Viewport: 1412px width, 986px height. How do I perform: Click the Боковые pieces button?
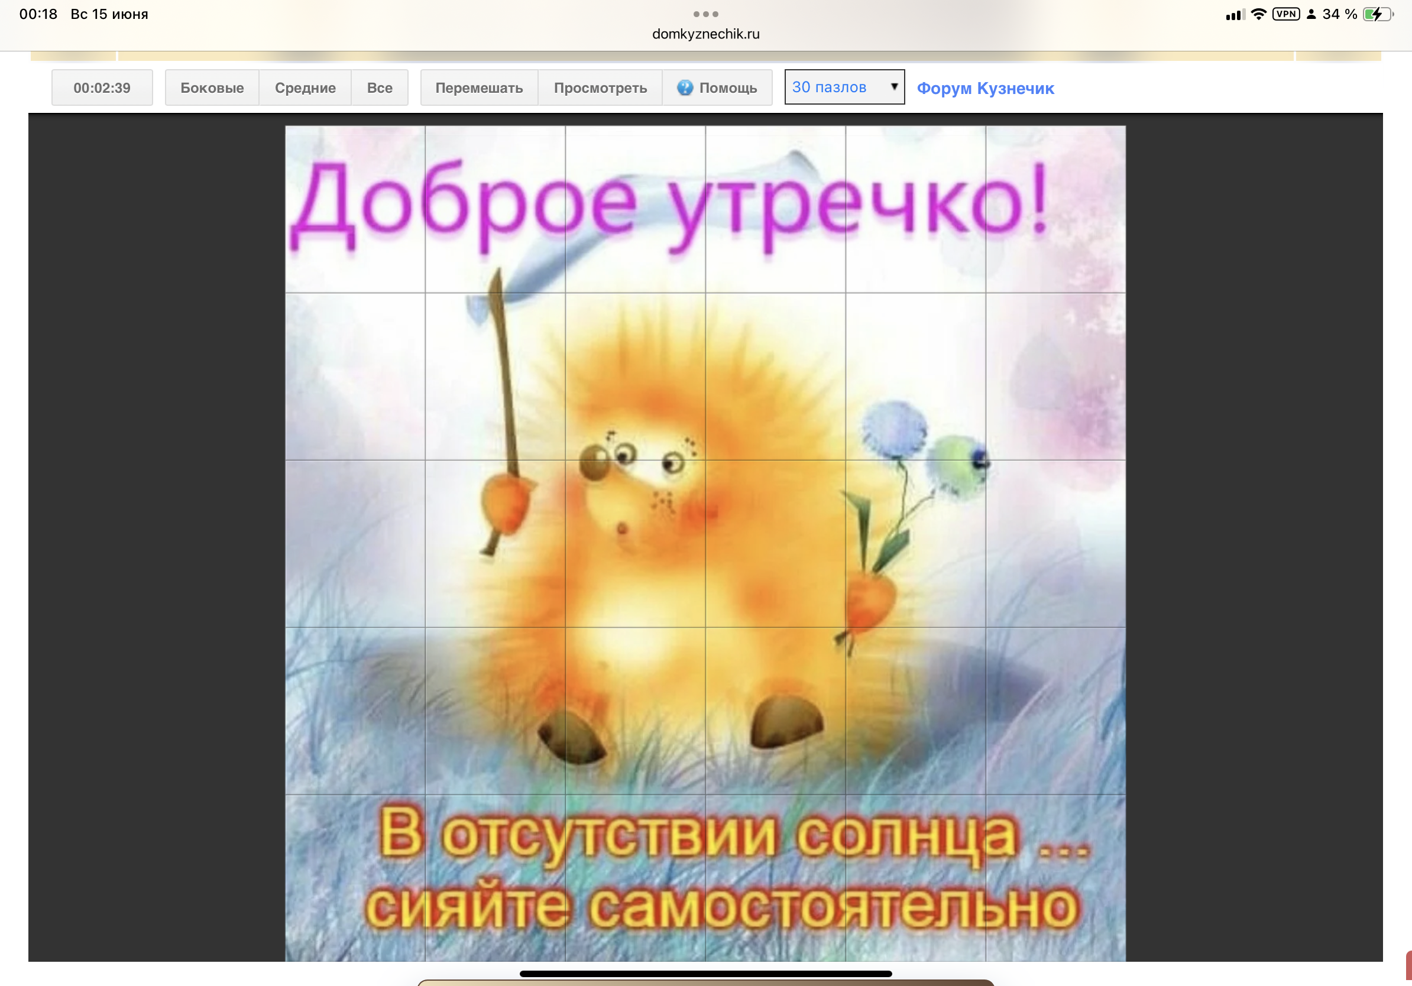tap(212, 88)
